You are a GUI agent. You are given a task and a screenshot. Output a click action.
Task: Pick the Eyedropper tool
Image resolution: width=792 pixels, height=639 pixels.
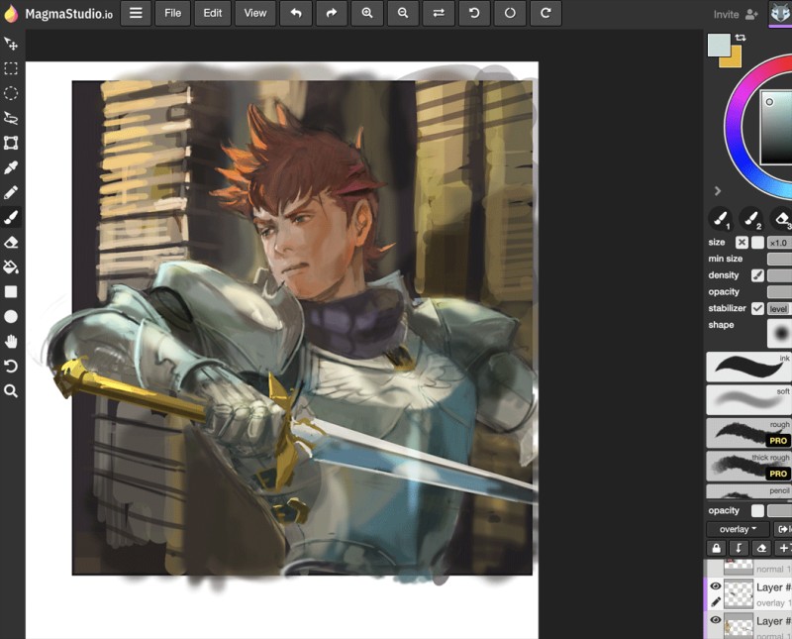[11, 167]
